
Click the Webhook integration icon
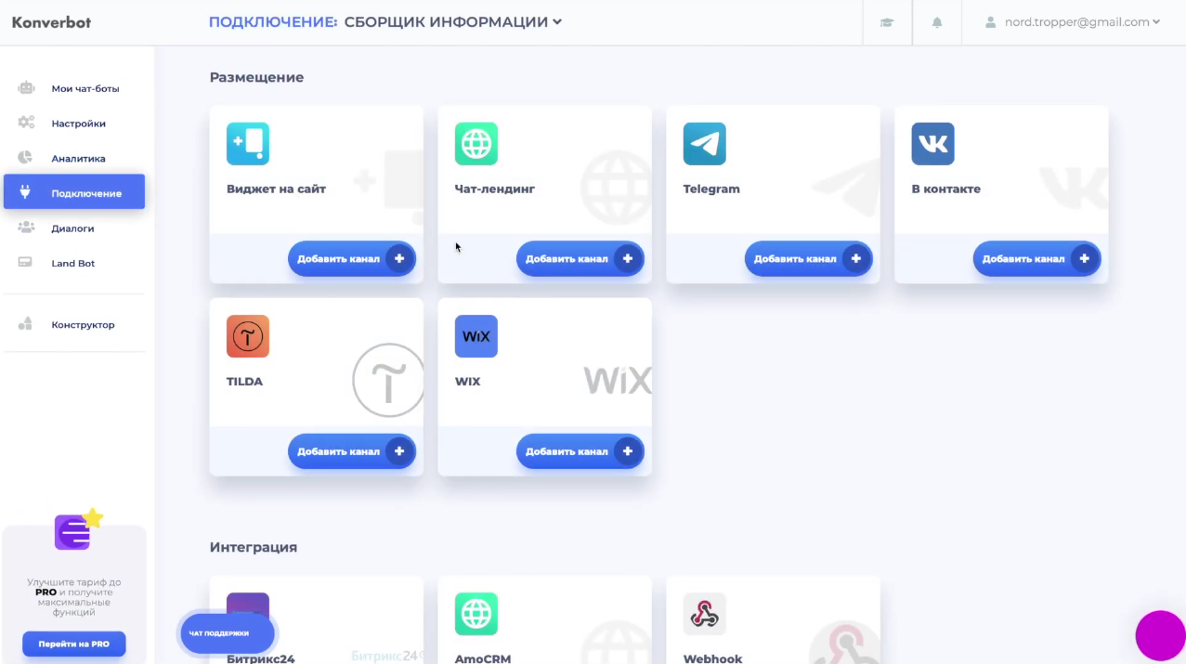705,614
